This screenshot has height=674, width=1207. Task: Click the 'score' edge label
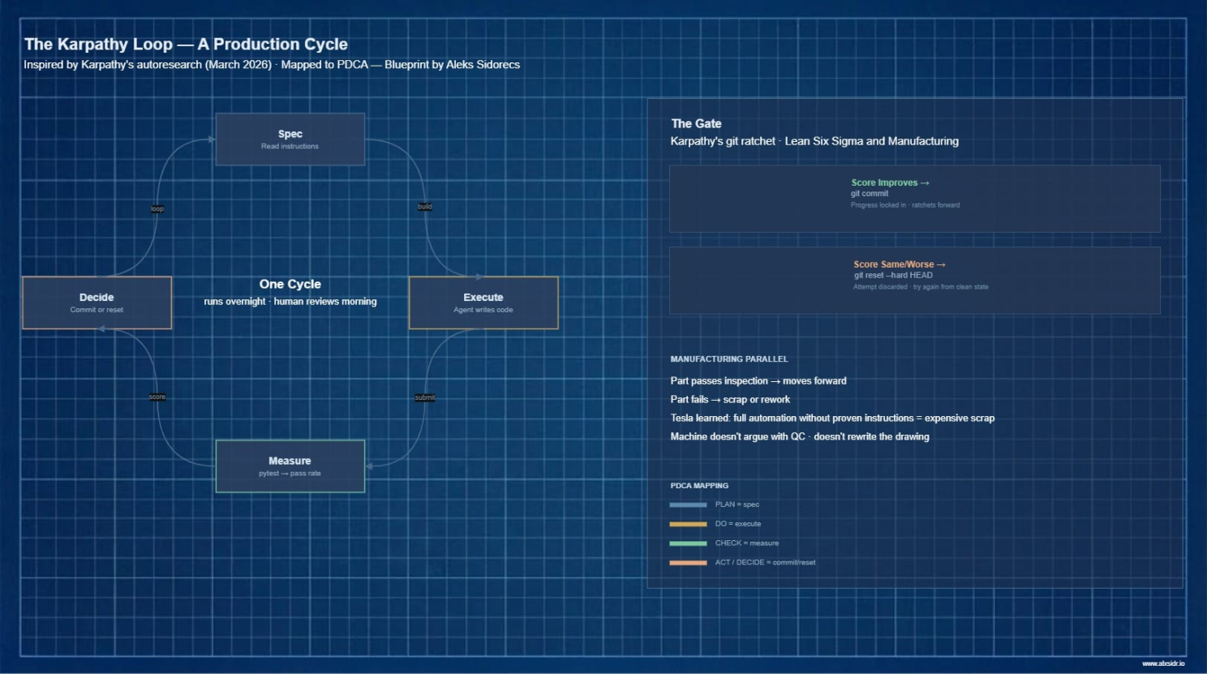point(157,397)
